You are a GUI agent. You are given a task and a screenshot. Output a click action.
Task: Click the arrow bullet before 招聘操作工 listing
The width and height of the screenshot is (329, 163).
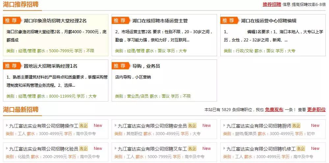coord(7,125)
